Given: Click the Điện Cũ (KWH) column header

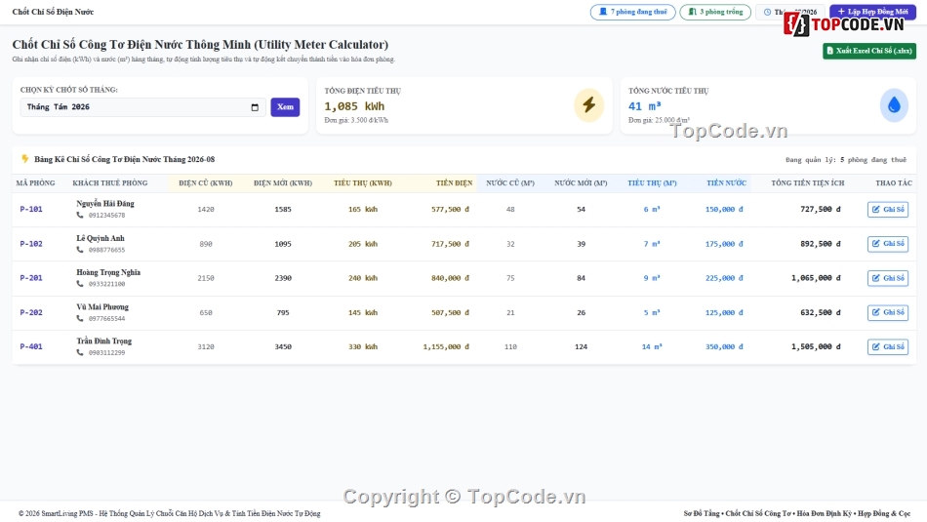Looking at the screenshot, I should click(x=206, y=183).
